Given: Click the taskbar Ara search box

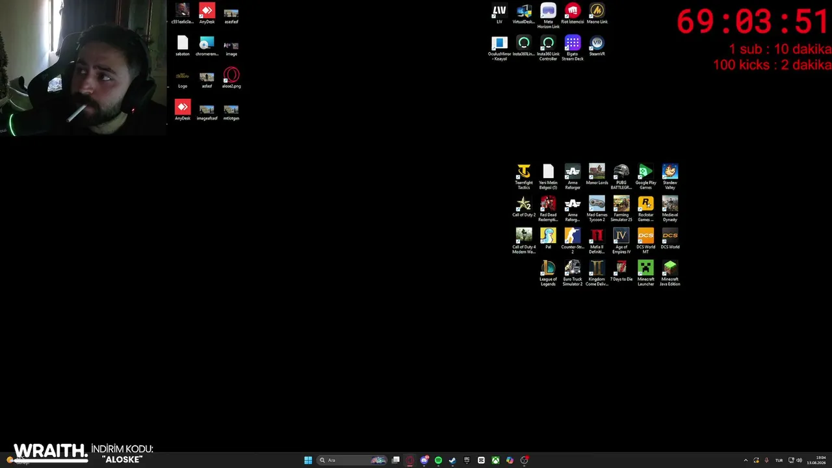Looking at the screenshot, I should [x=352, y=460].
